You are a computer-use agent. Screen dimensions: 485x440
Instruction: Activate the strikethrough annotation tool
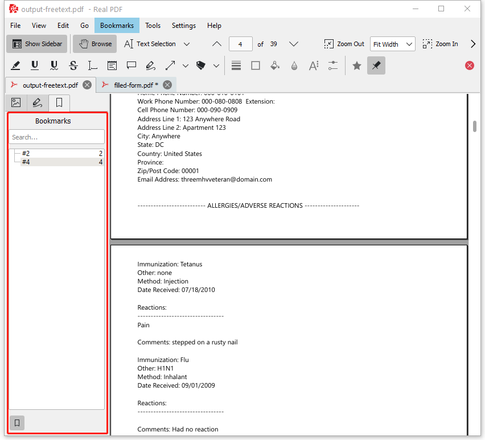point(73,65)
